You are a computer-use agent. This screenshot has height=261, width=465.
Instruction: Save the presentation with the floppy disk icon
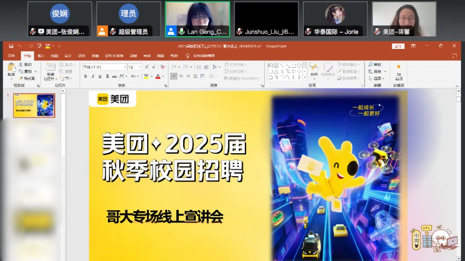[11, 46]
